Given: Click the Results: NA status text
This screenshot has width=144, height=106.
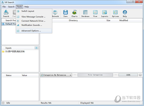Looking at the screenshot, I should pos(46,103).
